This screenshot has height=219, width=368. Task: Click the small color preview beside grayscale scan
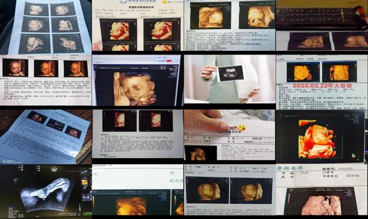pos(85,182)
